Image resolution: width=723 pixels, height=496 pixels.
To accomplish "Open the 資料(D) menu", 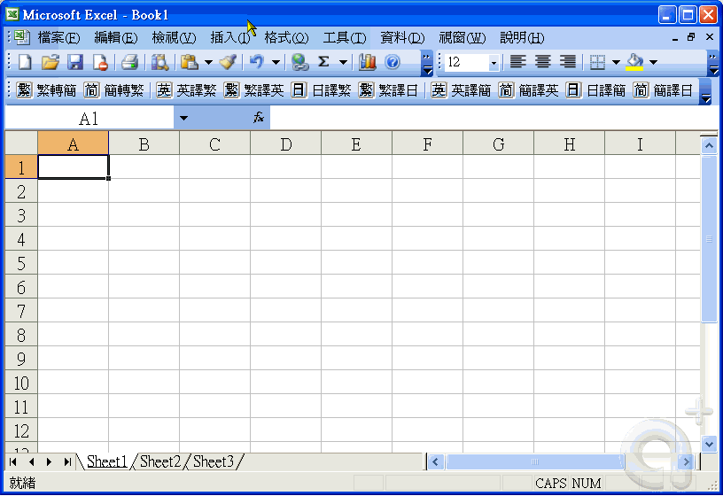I will [x=402, y=38].
